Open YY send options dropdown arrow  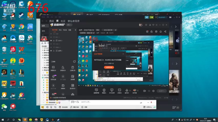148,102
